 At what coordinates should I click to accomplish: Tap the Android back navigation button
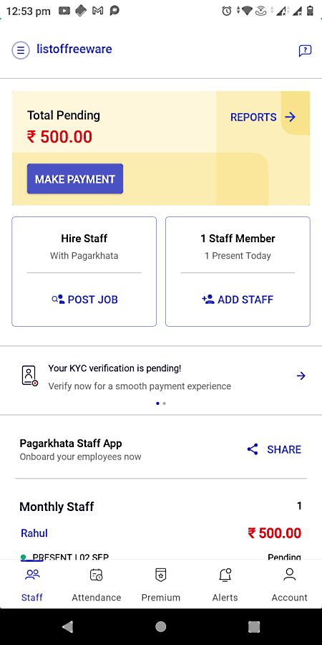pos(67,626)
